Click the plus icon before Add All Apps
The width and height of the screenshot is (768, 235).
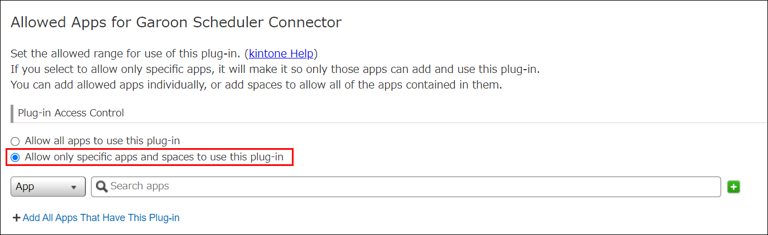coord(16,218)
